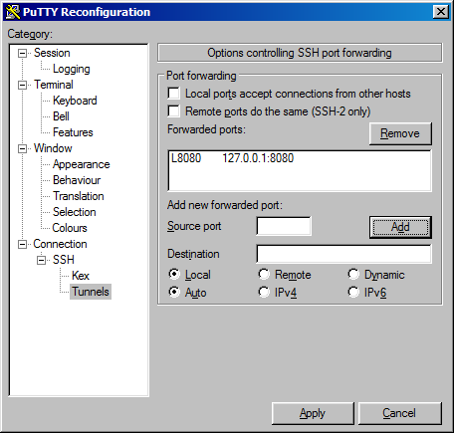Check Remote ports do the same option
Screen dimensions: 454x433
(x=174, y=111)
